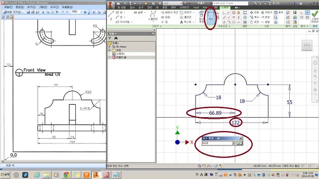Viewport: 319px width, 179px height.
Task: Open the 3D 모형 ribbon tab
Action: [x=121, y=7]
